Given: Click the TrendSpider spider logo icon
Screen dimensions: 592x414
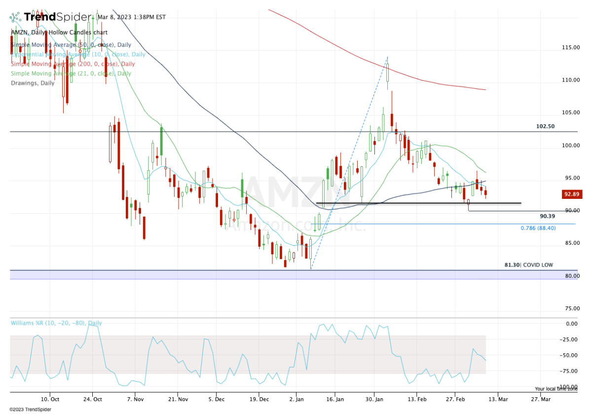Looking at the screenshot, I should [x=16, y=17].
